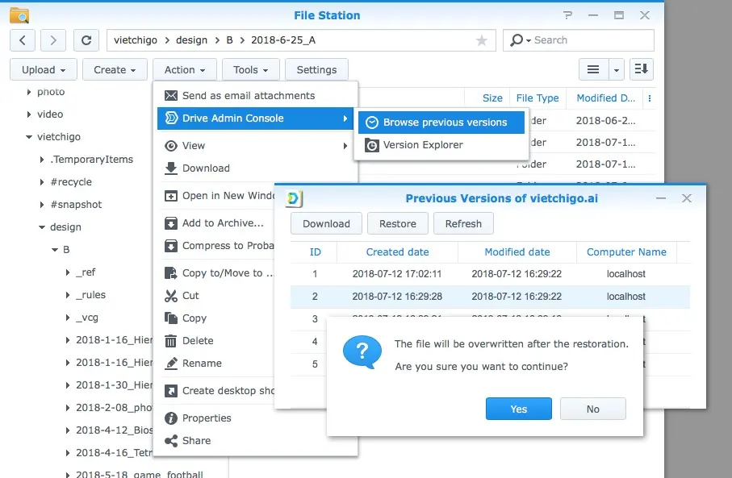Open the Tools dropdown

pyautogui.click(x=251, y=69)
